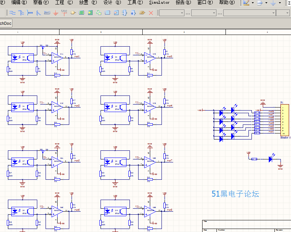Screen dimensions: 291x232
Task: Open the 设计(D) Design menu
Action: click(112, 2)
